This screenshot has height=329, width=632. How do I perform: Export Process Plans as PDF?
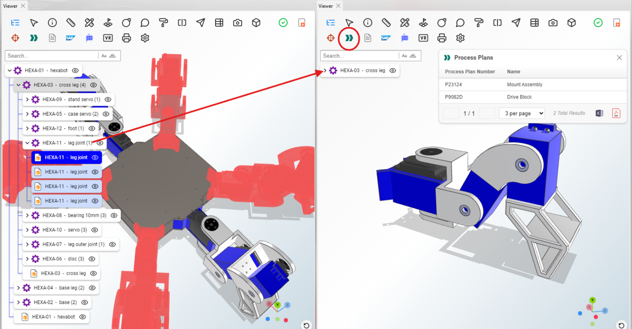pos(616,113)
